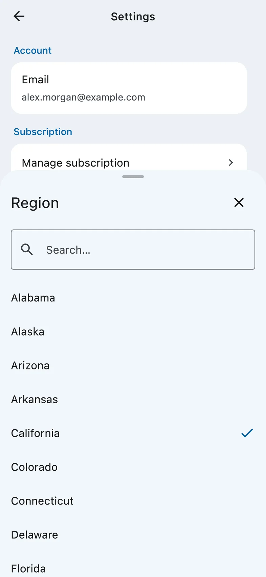Click the Account section heading

click(x=33, y=50)
